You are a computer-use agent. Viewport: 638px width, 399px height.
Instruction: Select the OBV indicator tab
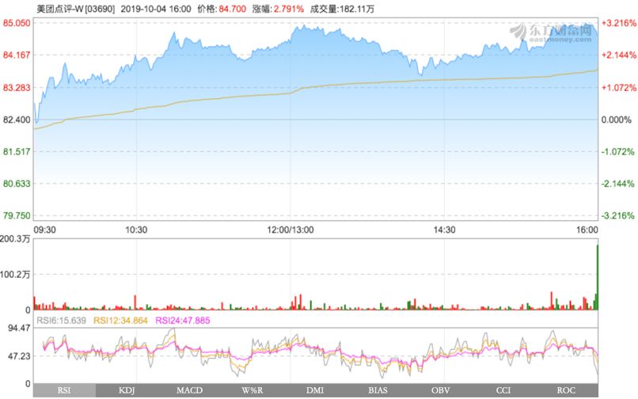(441, 390)
